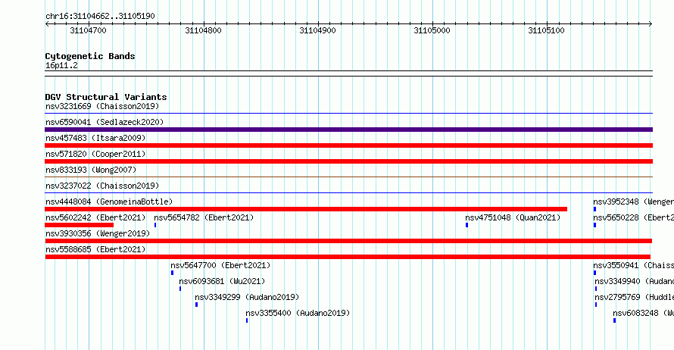The height and width of the screenshot is (350, 674).
Task: Click the red nsv571820 variant bar
Action: (348, 161)
